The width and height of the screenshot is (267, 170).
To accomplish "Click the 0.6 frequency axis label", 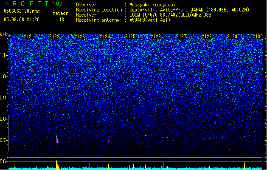I will coord(3,161).
